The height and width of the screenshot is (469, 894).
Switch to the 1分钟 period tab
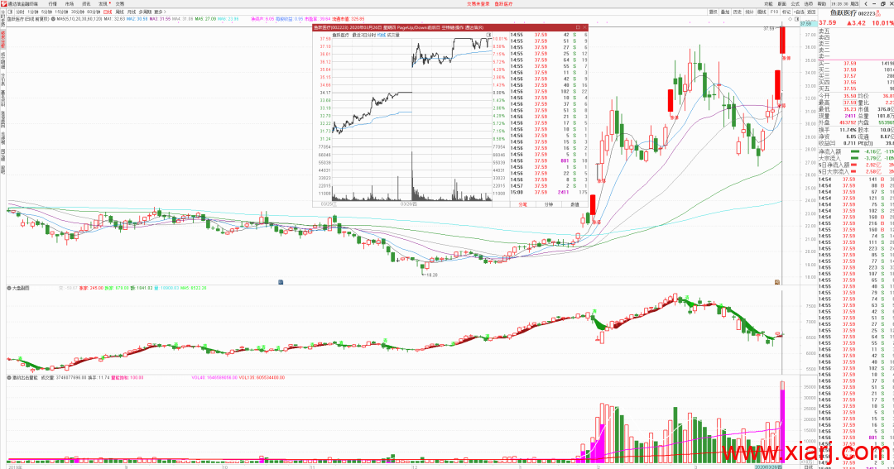(32, 12)
